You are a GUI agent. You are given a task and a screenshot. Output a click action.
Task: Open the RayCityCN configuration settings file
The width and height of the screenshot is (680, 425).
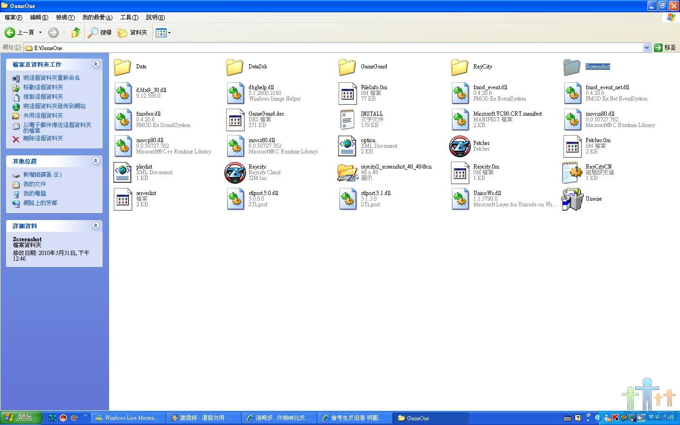pyautogui.click(x=572, y=172)
